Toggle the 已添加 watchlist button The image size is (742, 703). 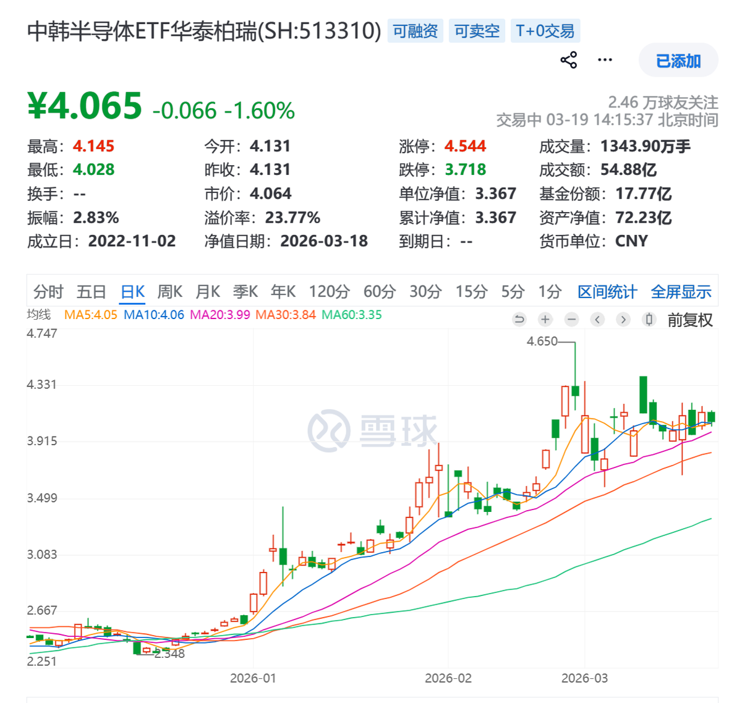(x=678, y=61)
